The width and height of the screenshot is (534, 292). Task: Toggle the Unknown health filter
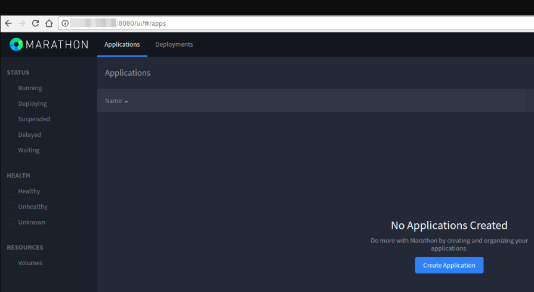11,222
